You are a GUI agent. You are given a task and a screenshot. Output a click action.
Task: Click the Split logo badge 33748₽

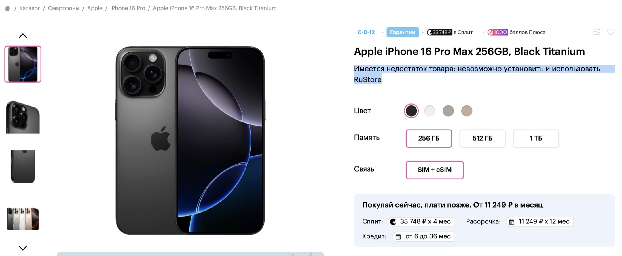[x=439, y=32]
